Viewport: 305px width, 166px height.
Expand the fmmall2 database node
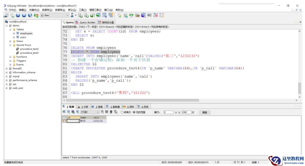click(x=7, y=68)
